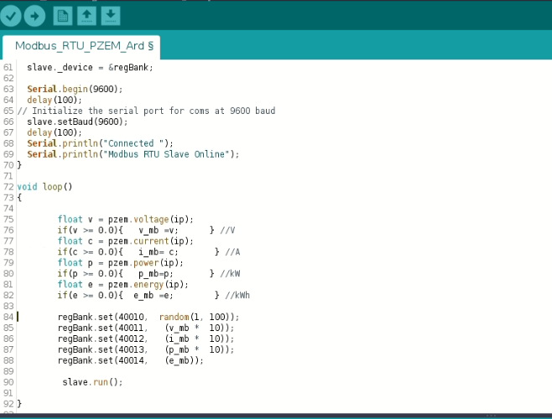This screenshot has height=419, width=552.
Task: Click the if(c >= 0.0) line
Action: (x=149, y=252)
